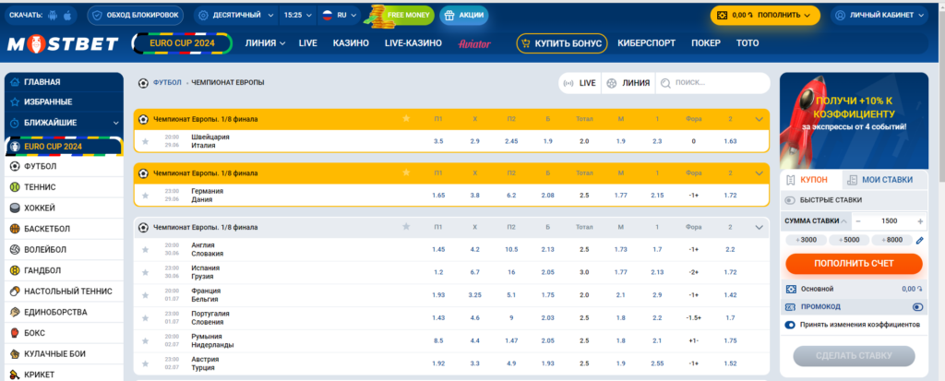The image size is (945, 381).
Task: Open Кулачные бои in the sidebar
Action: (x=64, y=354)
